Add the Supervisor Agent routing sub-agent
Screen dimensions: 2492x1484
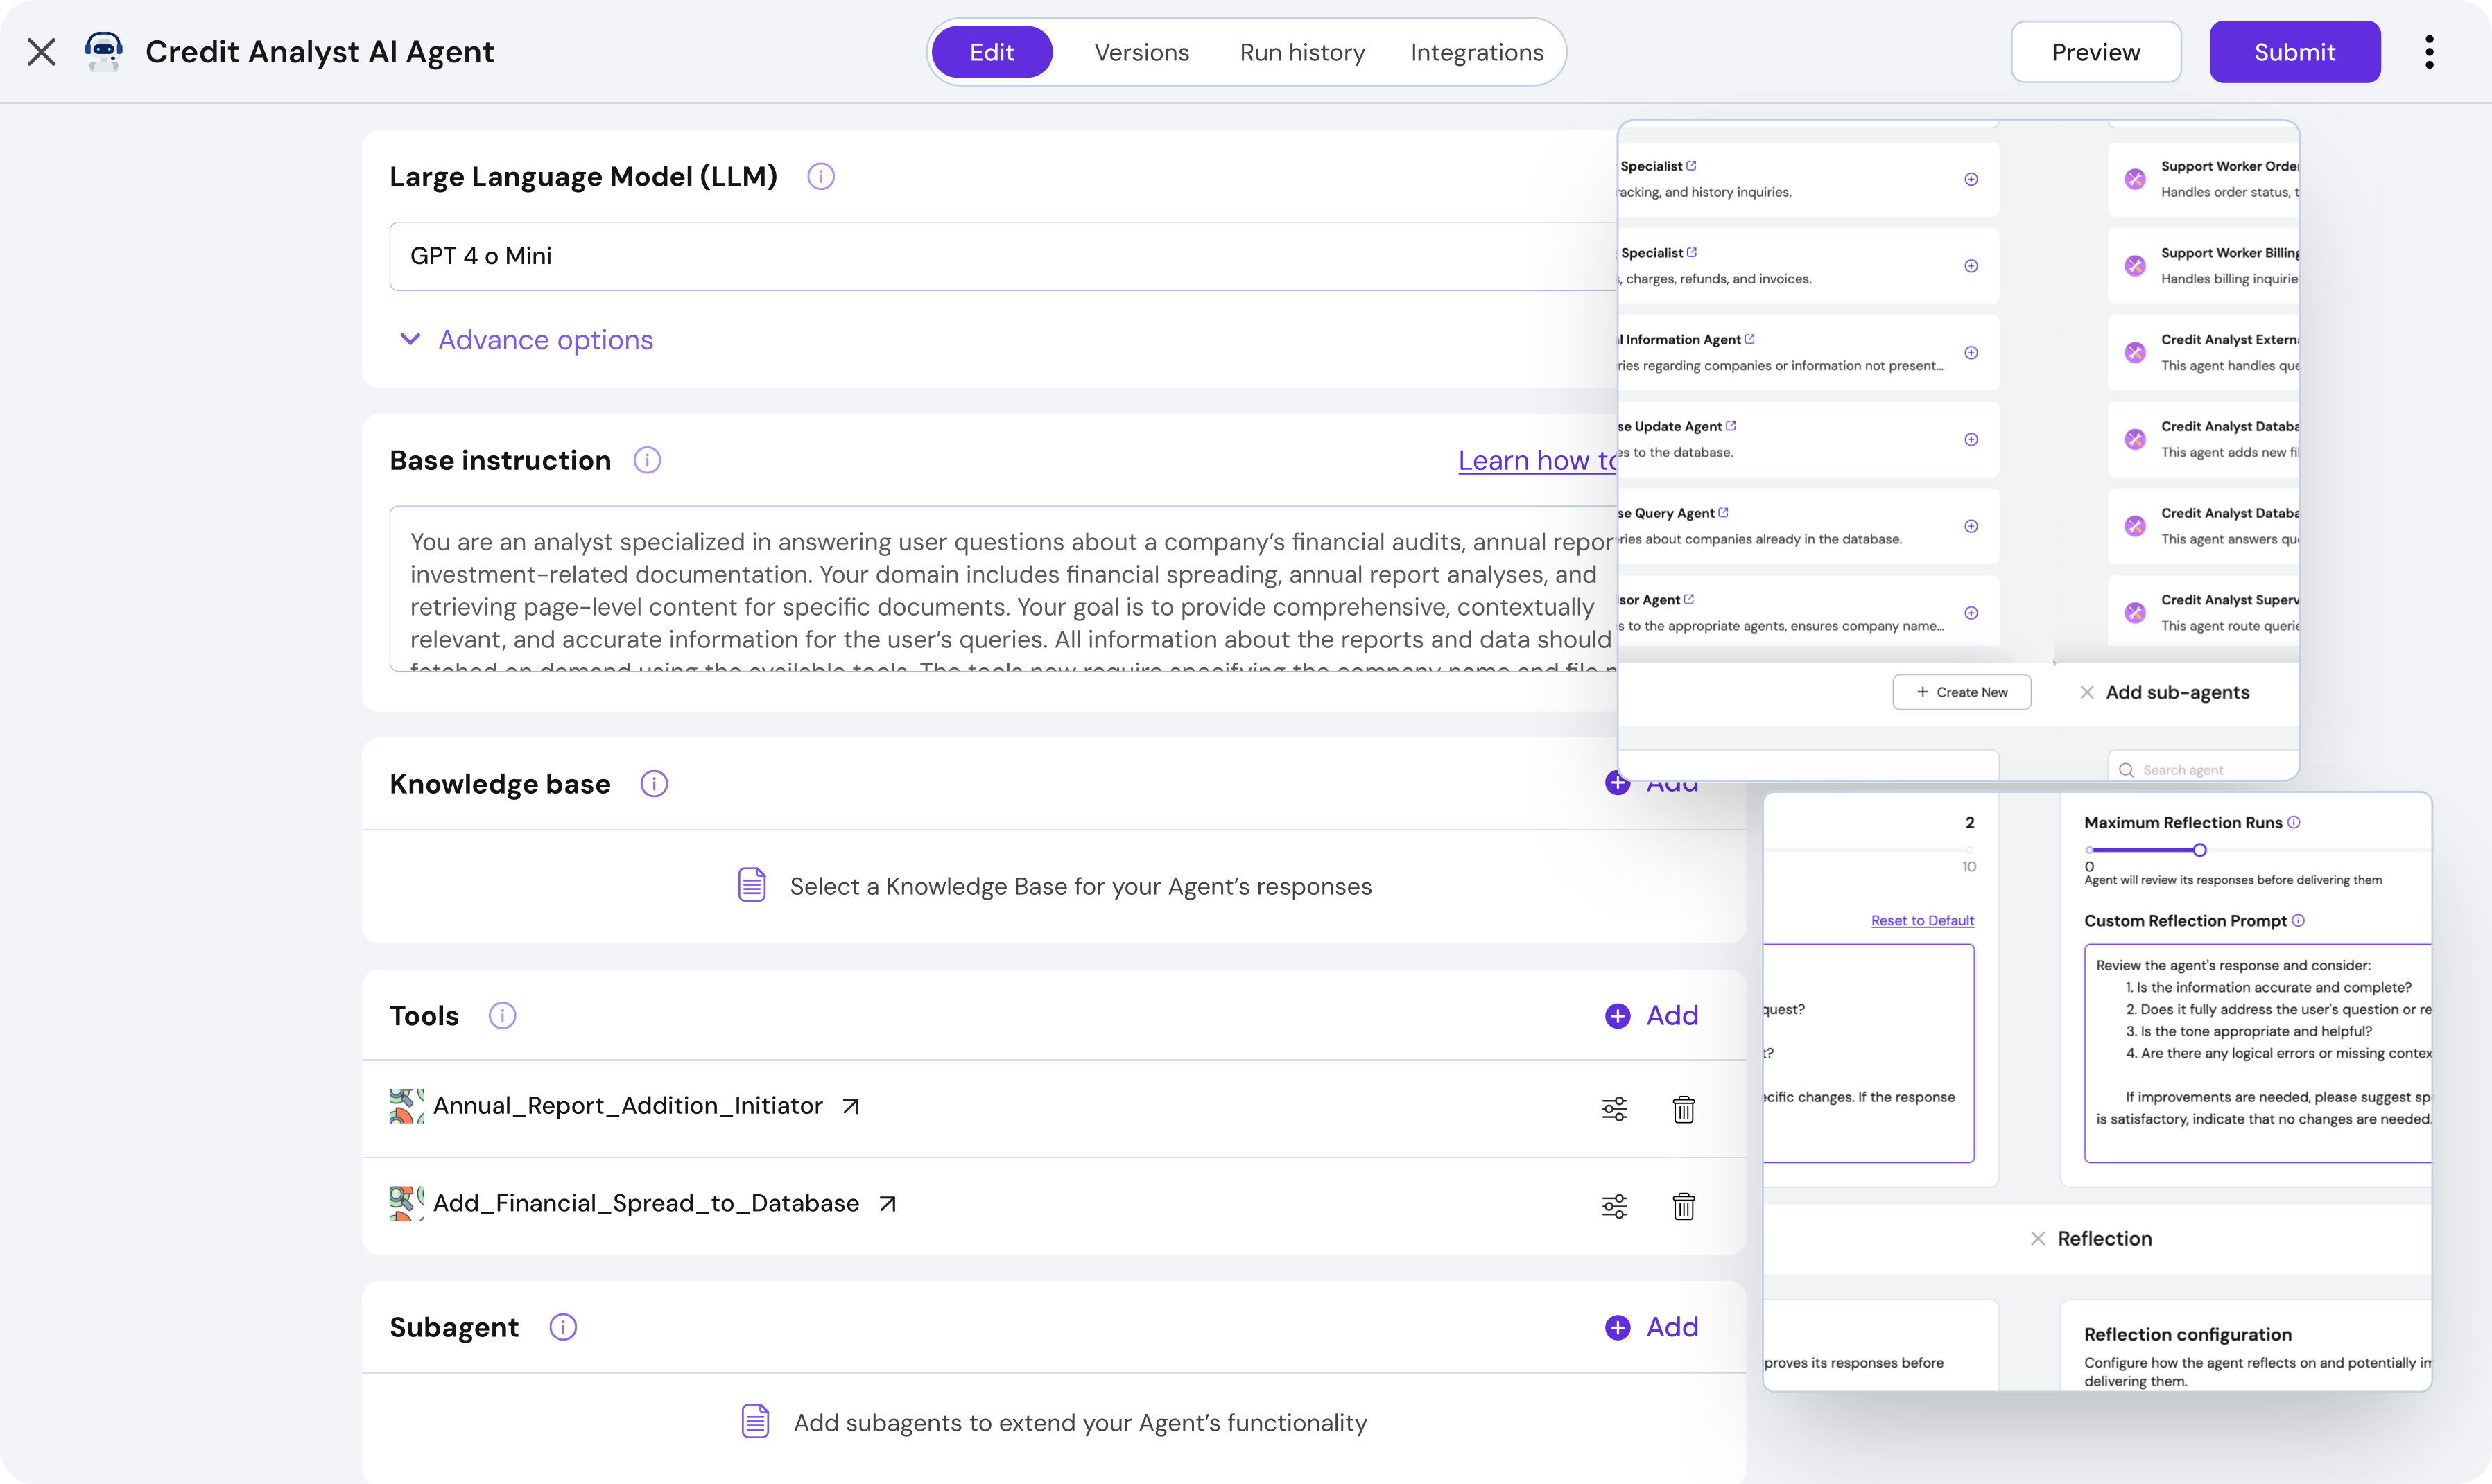tap(1971, 613)
